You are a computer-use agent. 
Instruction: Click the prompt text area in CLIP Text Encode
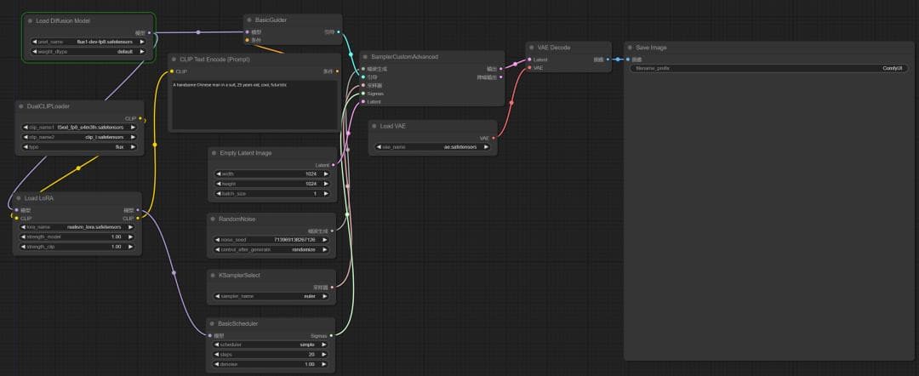point(254,105)
